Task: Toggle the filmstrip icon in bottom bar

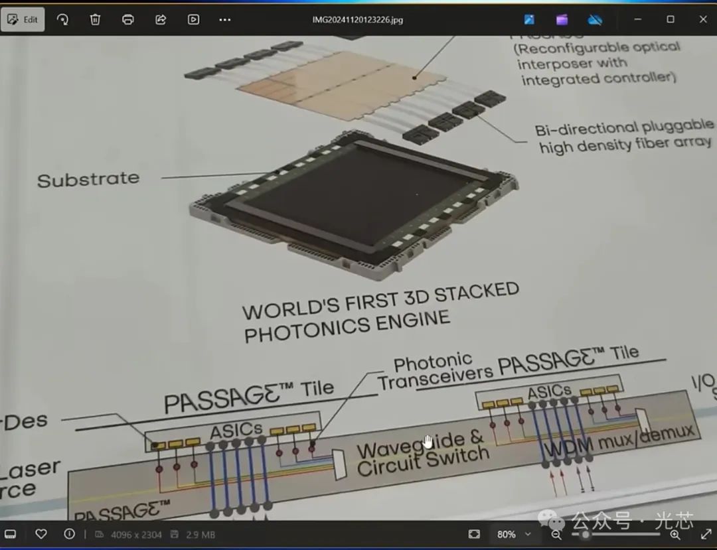Action: [10, 534]
